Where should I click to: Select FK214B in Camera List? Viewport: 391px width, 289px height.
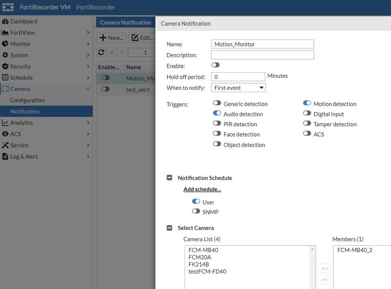[199, 264]
